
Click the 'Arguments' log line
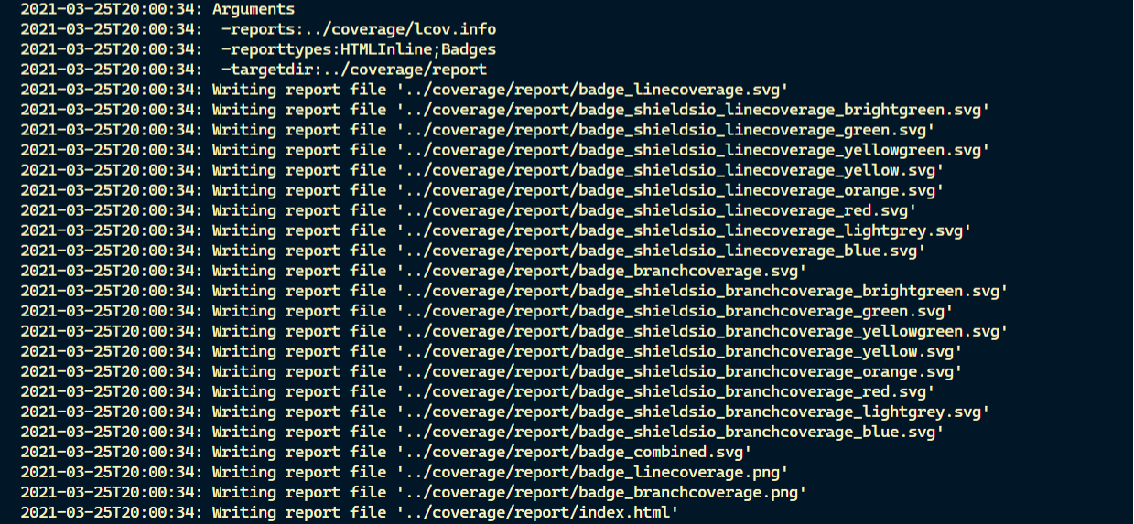(157, 9)
